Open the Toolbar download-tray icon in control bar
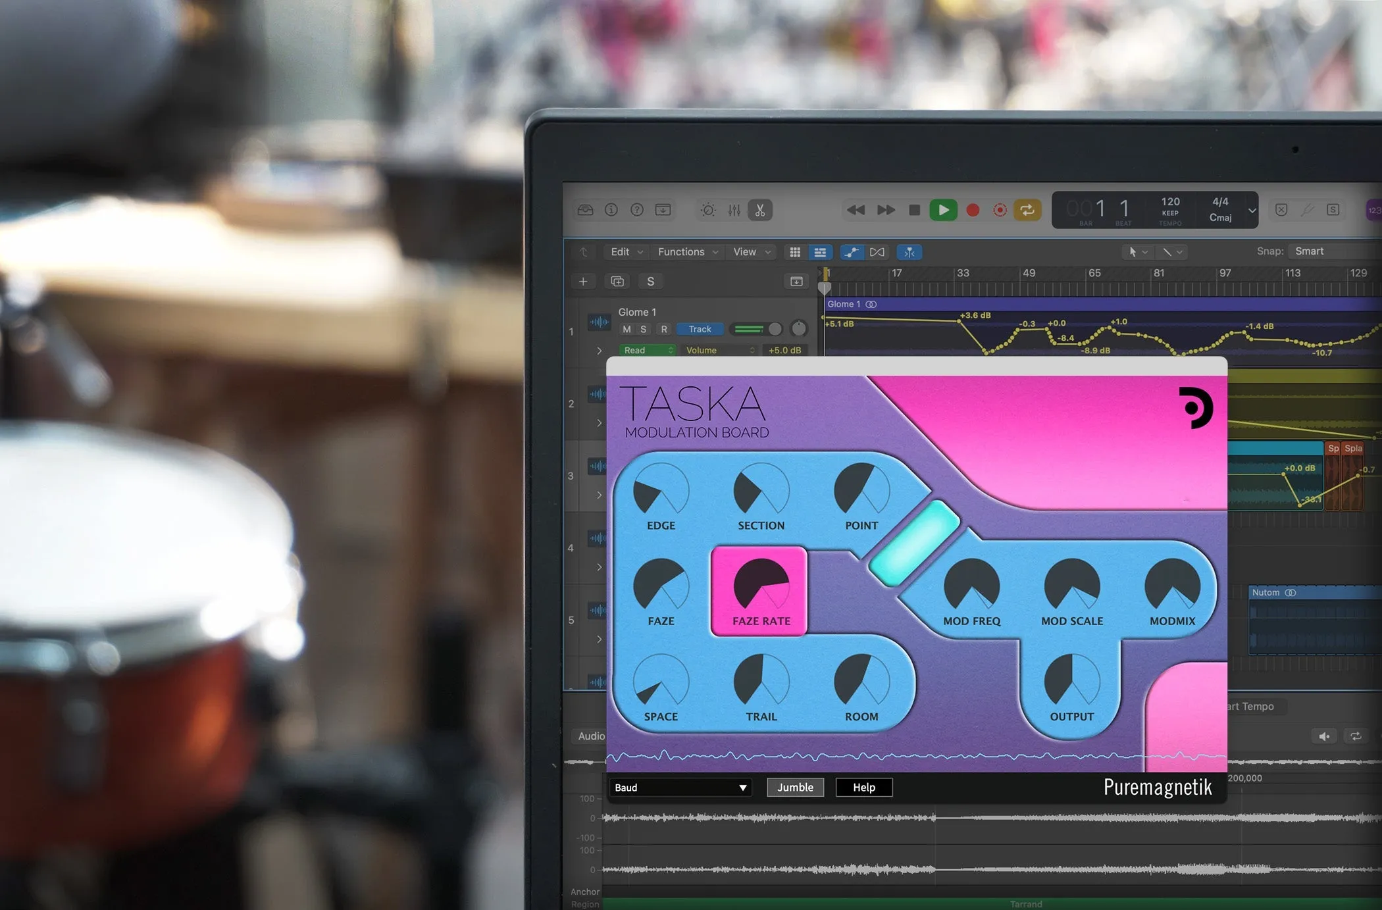The image size is (1382, 910). 663,210
